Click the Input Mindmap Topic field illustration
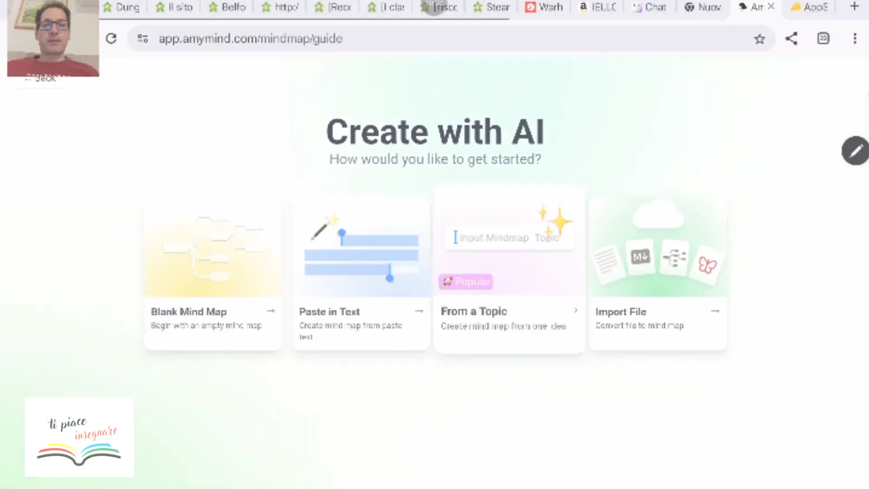This screenshot has height=489, width=869. click(509, 237)
